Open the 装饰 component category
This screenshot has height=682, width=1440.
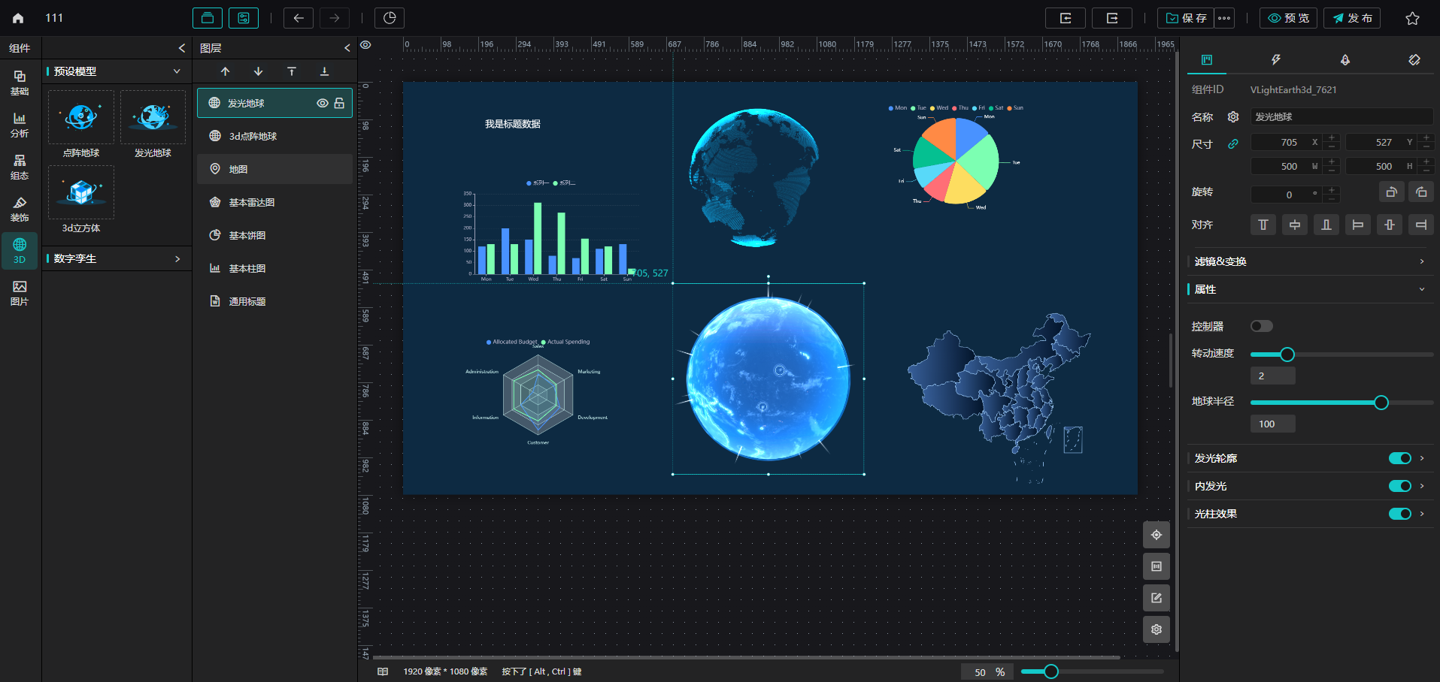[20, 209]
